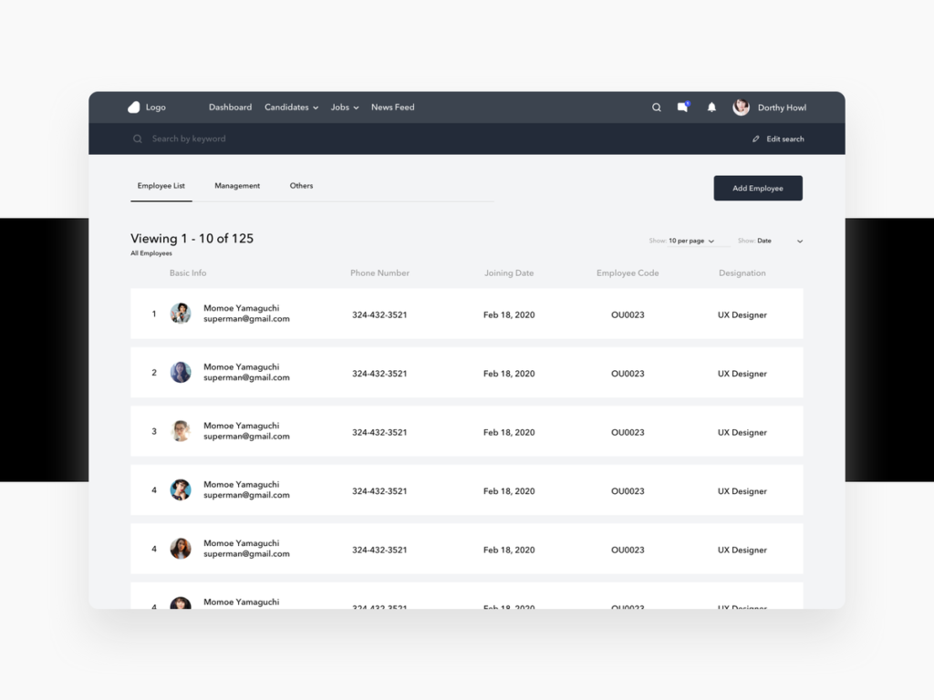Open News Feed from the navbar
Viewport: 934px width, 700px height.
click(392, 107)
